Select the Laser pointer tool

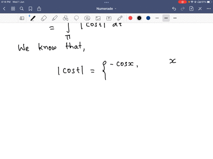pos(120,18)
